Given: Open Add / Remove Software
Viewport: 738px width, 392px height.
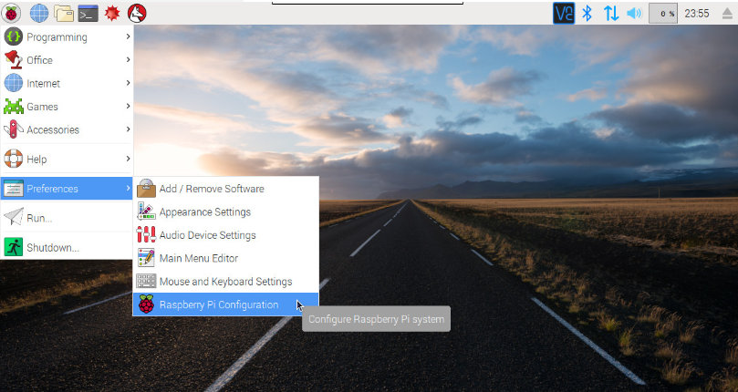Looking at the screenshot, I should (226, 188).
